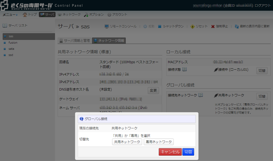
Task: Confirm with the blue 切替 button
Action: pos(188,152)
